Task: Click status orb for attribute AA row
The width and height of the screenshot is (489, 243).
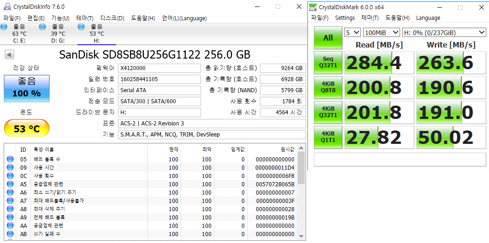Action: coord(10,225)
